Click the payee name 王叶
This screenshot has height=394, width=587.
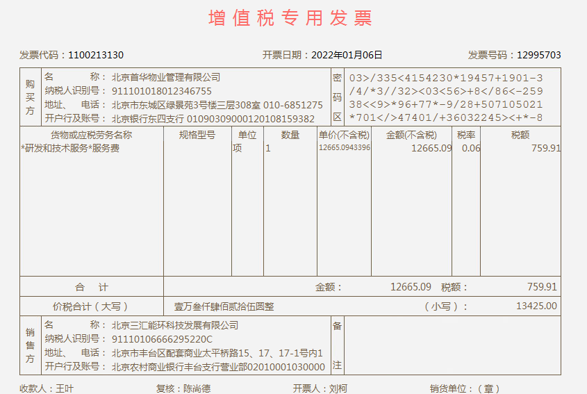(x=65, y=388)
